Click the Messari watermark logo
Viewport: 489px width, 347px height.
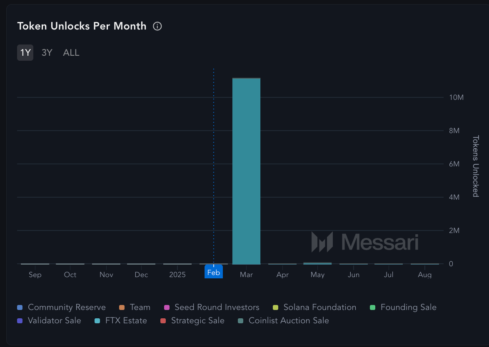click(x=365, y=242)
